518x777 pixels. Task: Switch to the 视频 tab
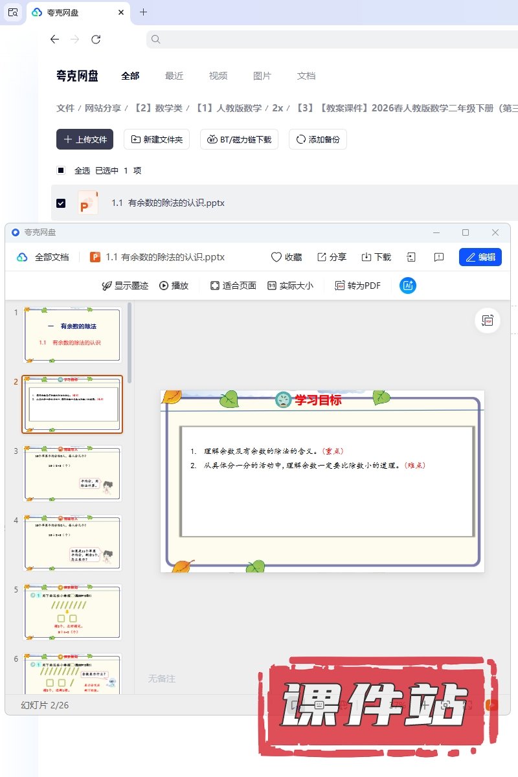point(218,76)
